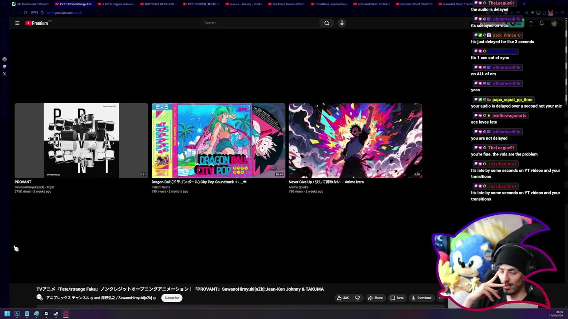Screen dimensions: 568x319
Task: Open the YouTube notifications bell
Action: pos(541,23)
